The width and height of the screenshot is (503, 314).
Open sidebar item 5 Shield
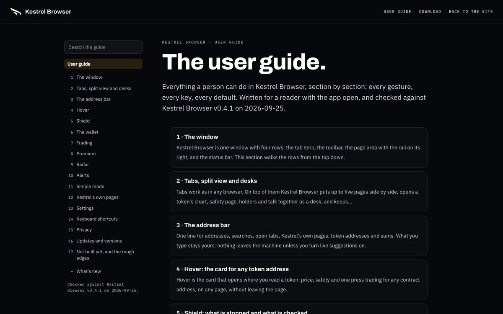tap(103, 121)
